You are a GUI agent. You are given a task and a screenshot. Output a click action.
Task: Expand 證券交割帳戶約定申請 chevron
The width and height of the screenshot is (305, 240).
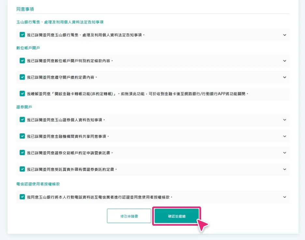[x=284, y=153]
